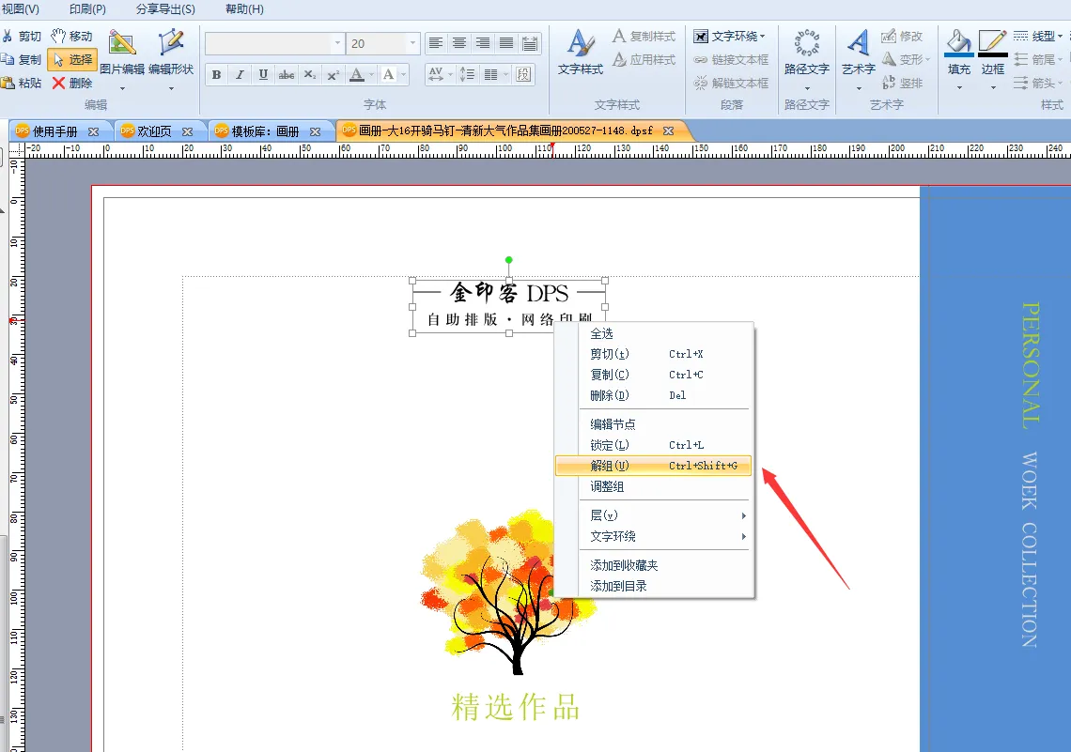
Task: Click Link Text Frame (链接文本框)
Action: tap(731, 60)
